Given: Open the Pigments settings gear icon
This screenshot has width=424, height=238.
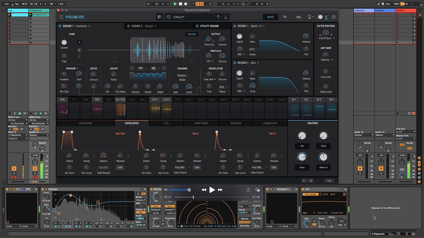Looking at the screenshot, I should (334, 17).
